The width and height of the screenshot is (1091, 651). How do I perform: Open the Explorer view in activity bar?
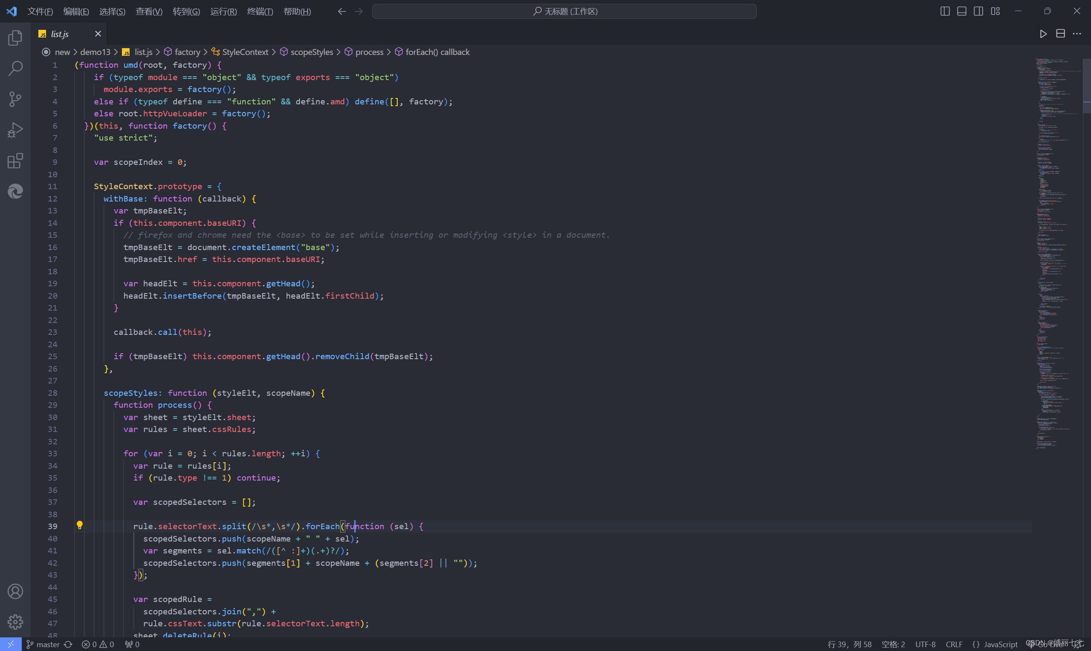pyautogui.click(x=15, y=38)
